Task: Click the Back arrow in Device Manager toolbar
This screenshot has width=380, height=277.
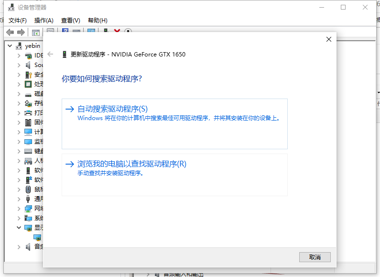Action: [x=10, y=32]
